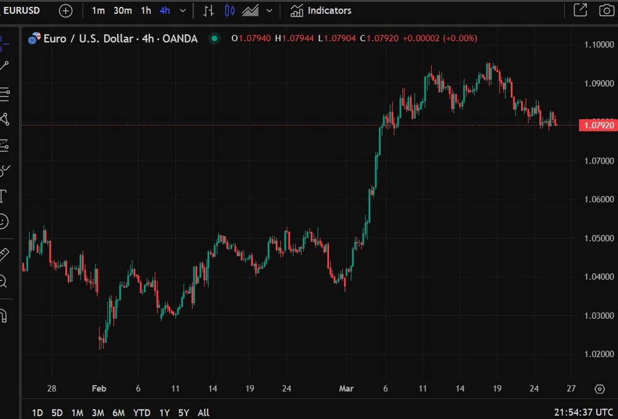Image resolution: width=618 pixels, height=419 pixels.
Task: Select the trend line drawing tool
Action: pyautogui.click(x=4, y=66)
